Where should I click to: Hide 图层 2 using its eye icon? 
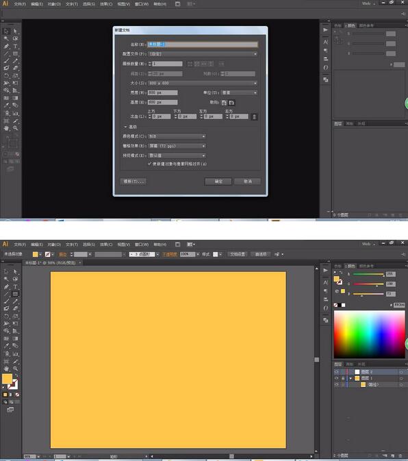point(337,372)
